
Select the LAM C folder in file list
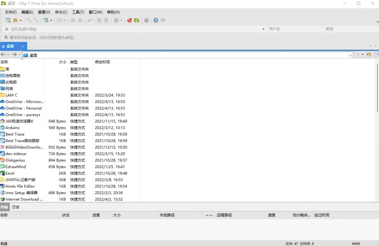click(x=11, y=95)
